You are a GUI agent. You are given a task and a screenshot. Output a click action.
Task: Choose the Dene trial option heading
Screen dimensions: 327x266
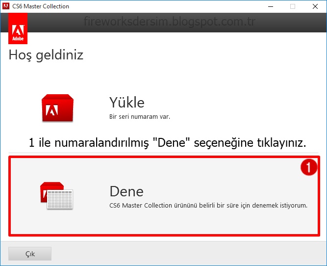click(126, 191)
